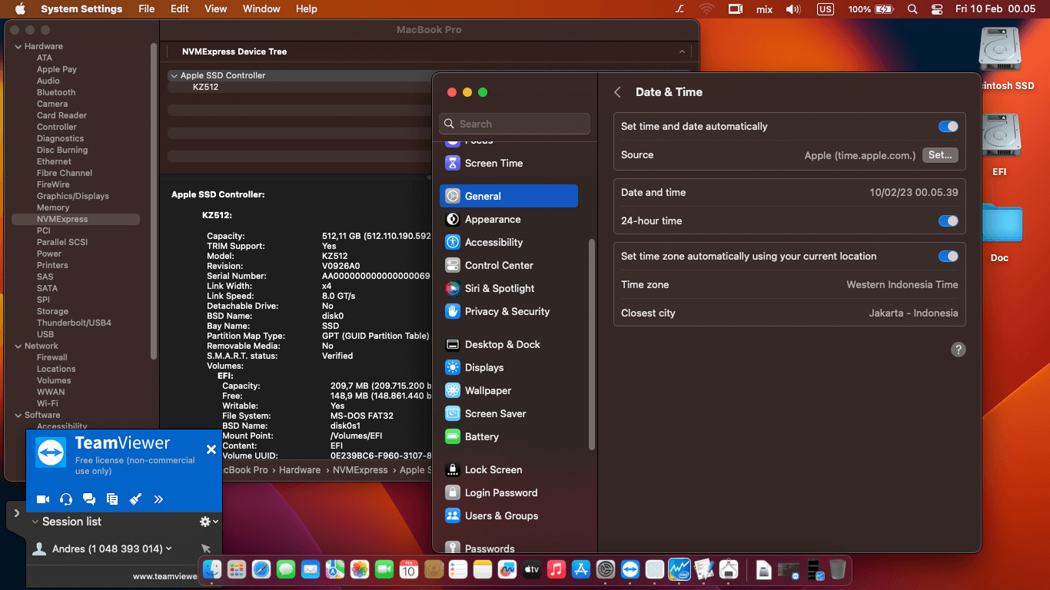Start video in TeamViewer panel
The image size is (1050, 590).
tap(43, 499)
